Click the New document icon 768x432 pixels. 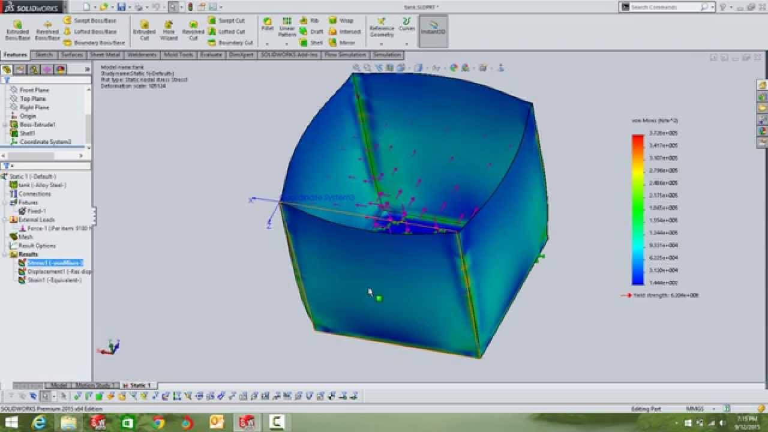coord(86,7)
